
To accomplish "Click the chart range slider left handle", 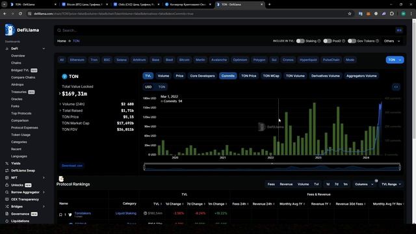I will pyautogui.click(x=144, y=167).
